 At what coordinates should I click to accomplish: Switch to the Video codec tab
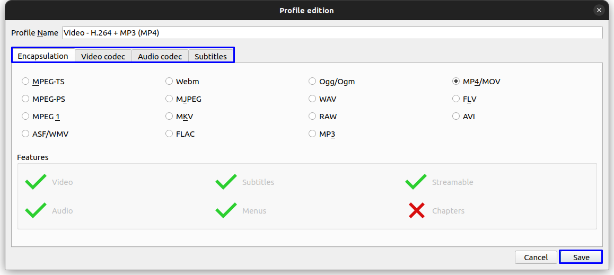[103, 56]
